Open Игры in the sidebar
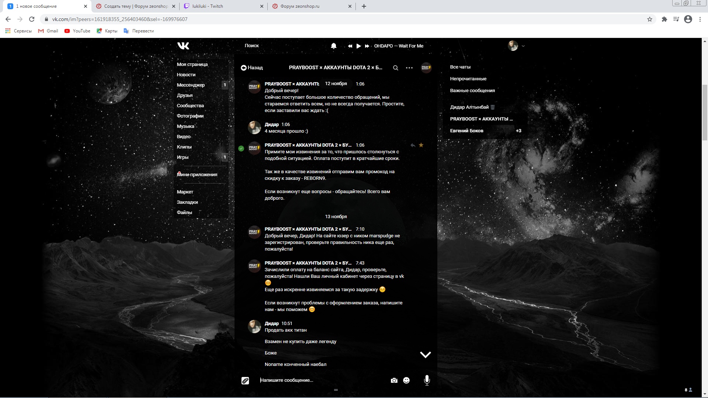The image size is (708, 398). click(x=183, y=157)
